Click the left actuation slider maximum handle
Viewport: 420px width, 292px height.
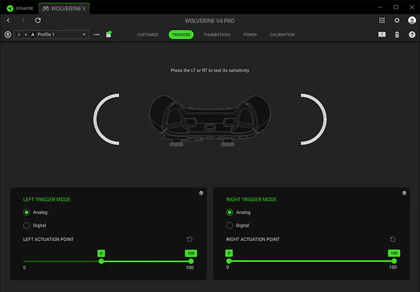(x=191, y=261)
